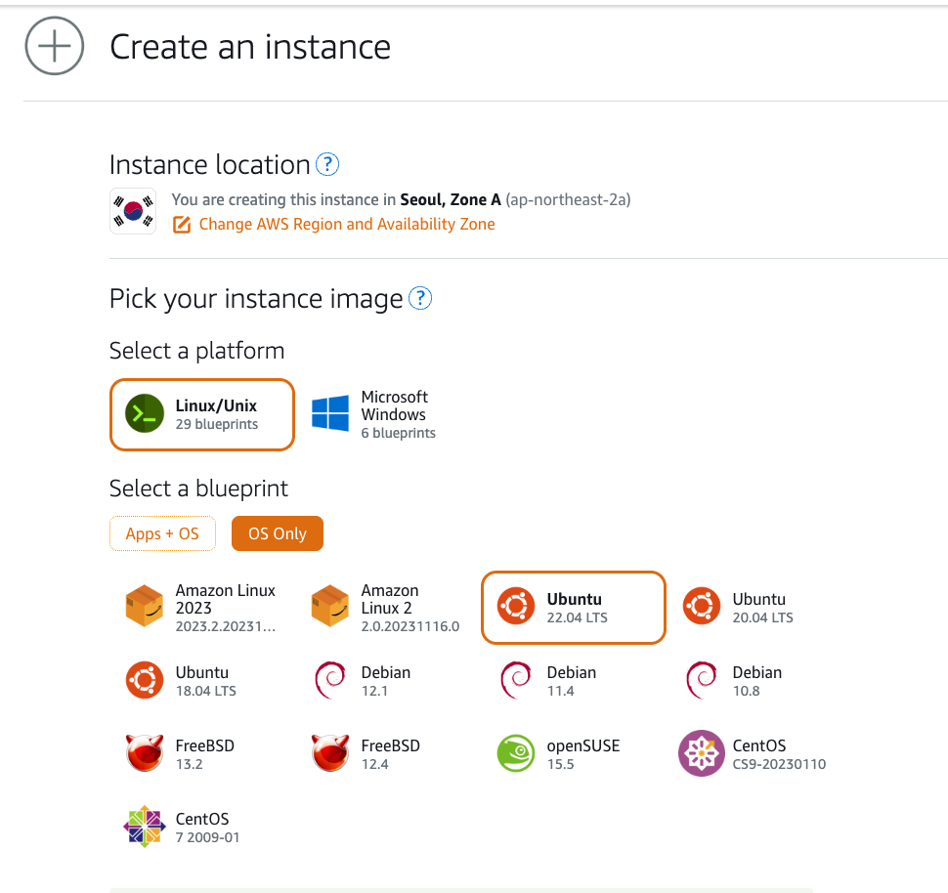Click the 'Select a blueprint' heading

[x=198, y=489]
